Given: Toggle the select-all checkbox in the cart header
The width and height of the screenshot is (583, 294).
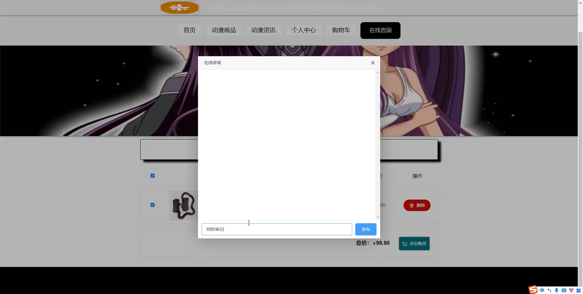Looking at the screenshot, I should pos(153,176).
